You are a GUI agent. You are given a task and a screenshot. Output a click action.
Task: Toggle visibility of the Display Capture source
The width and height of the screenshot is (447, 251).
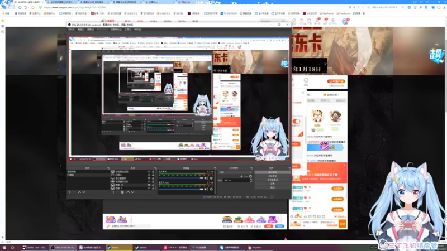tap(149, 178)
